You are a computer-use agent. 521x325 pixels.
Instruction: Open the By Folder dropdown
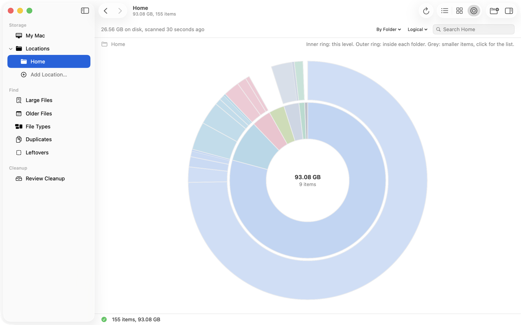tap(388, 29)
